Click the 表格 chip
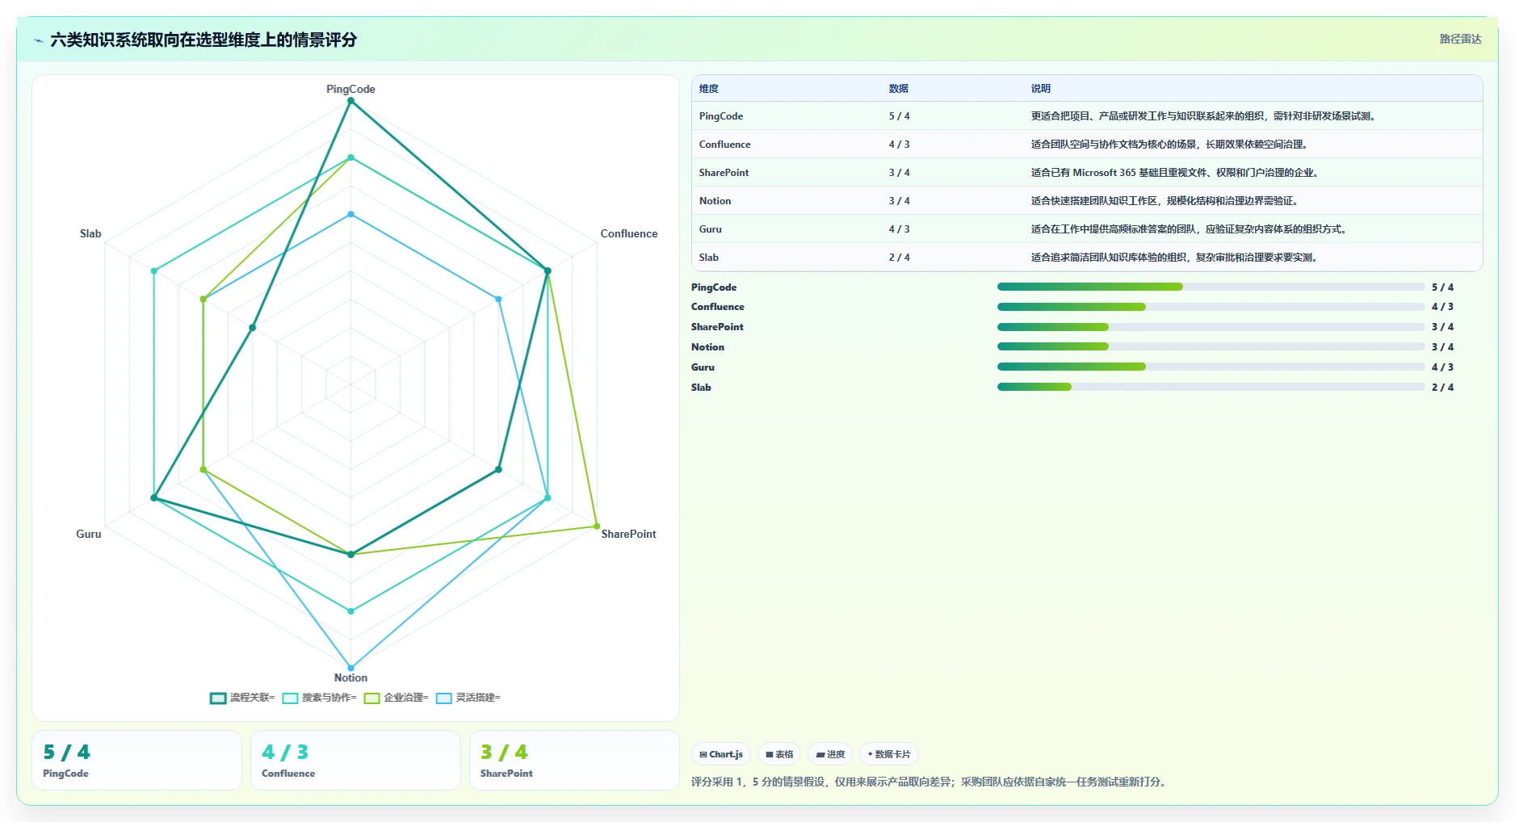The image size is (1515, 822). (779, 754)
